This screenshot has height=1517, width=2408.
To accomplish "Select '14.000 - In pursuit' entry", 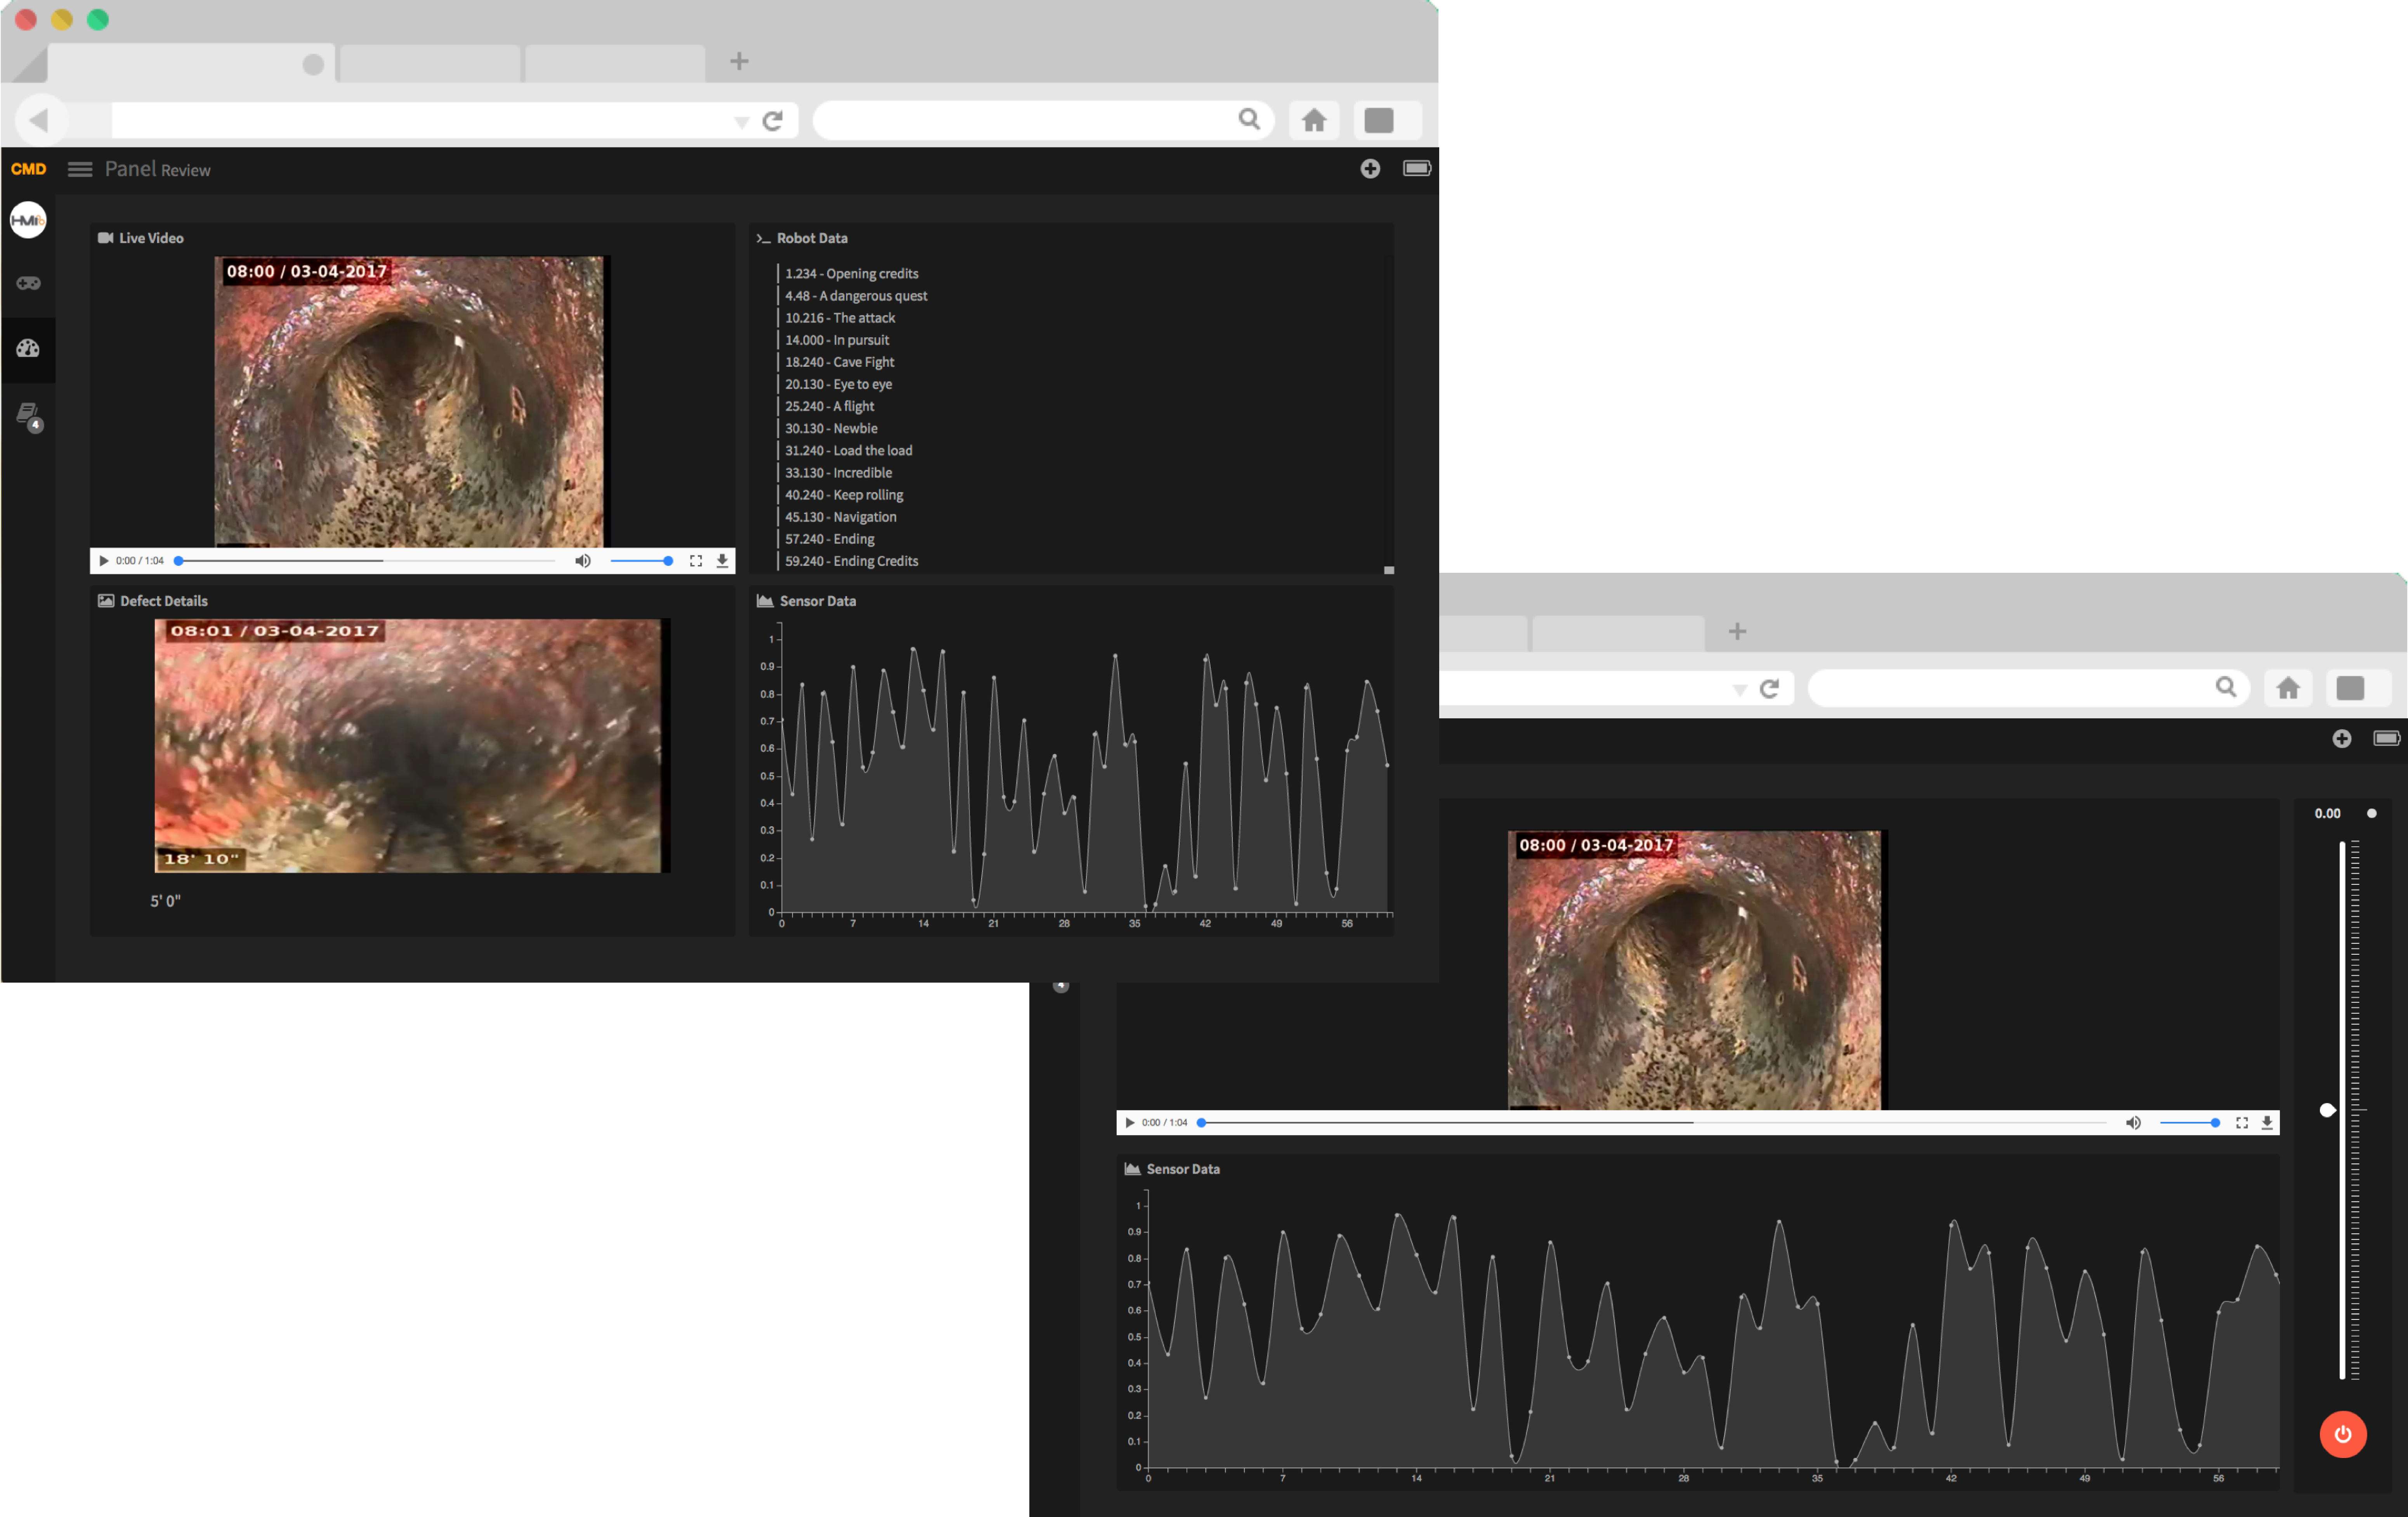I will coord(837,339).
